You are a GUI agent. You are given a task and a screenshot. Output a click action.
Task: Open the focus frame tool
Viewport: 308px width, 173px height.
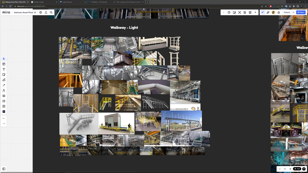click(x=239, y=12)
